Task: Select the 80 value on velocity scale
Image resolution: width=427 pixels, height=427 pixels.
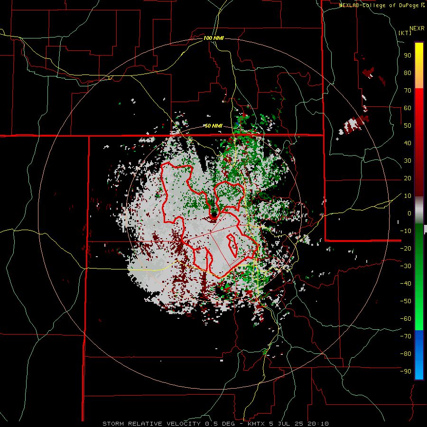Action: click(x=408, y=73)
